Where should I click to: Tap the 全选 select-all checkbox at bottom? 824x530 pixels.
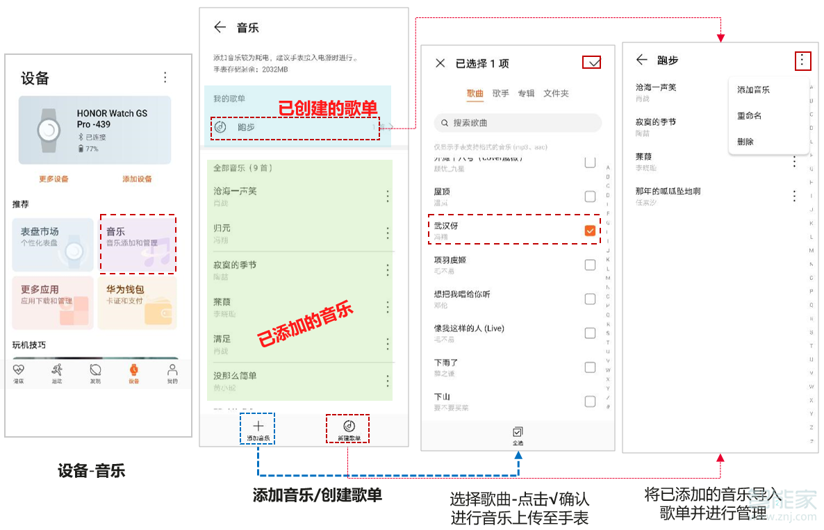click(518, 432)
